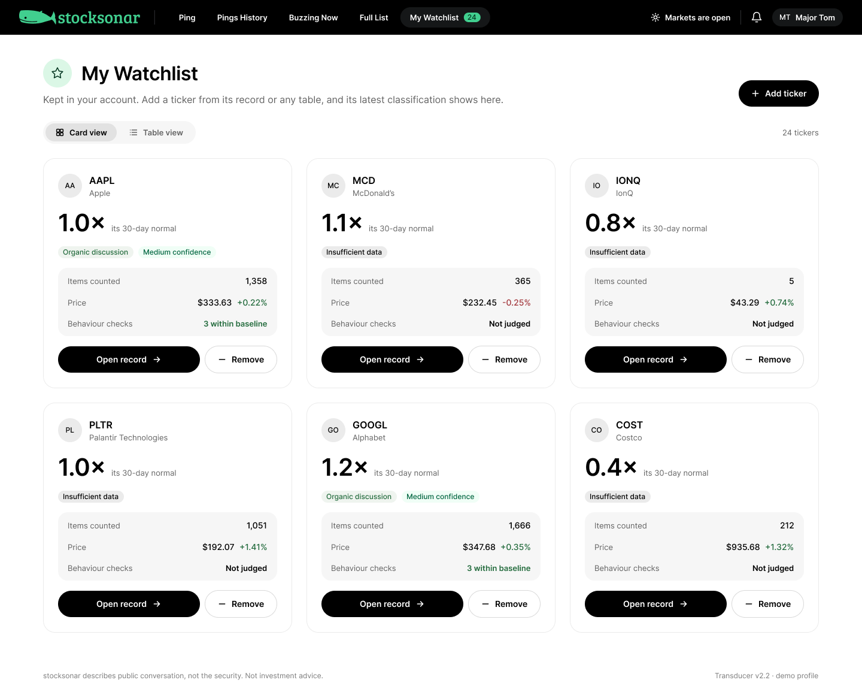Screen dimensions: 862x695
Task: Click the IO avatar on the IONQ card
Action: click(x=597, y=186)
